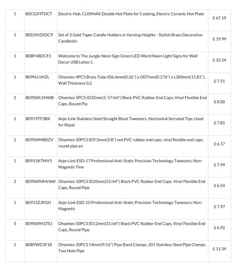The height and width of the screenshot is (275, 236).
Task: Click price £ 33.24
Action: [x=220, y=60]
